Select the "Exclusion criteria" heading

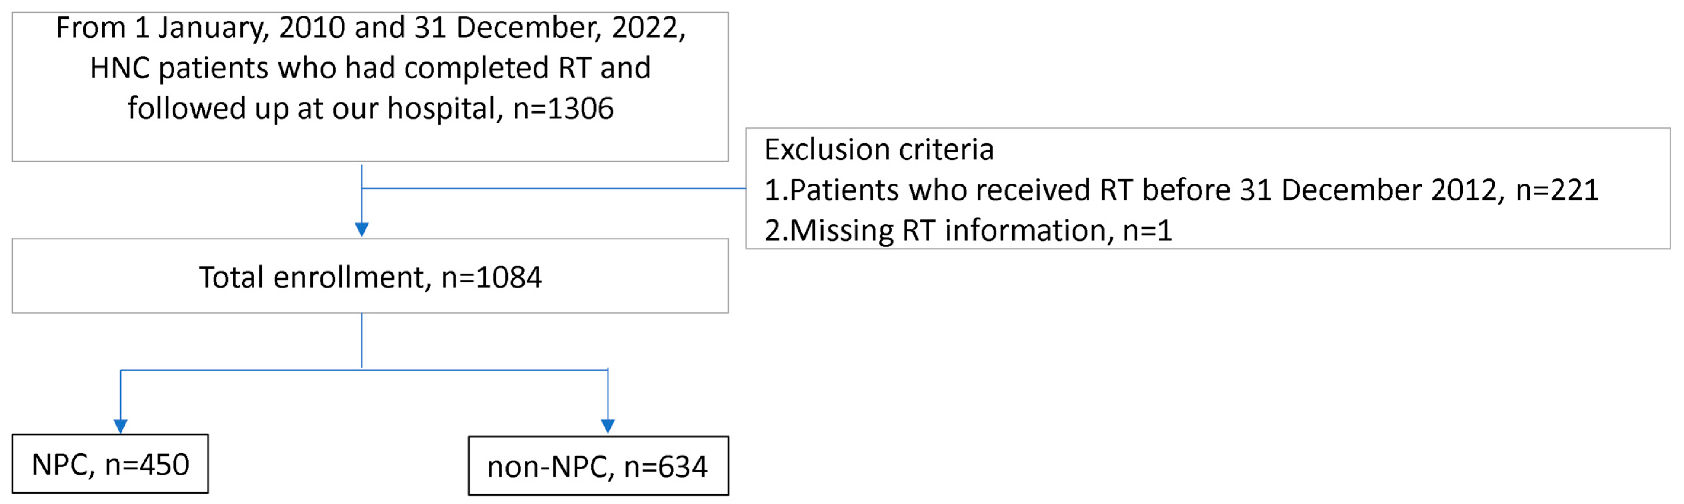click(x=879, y=150)
